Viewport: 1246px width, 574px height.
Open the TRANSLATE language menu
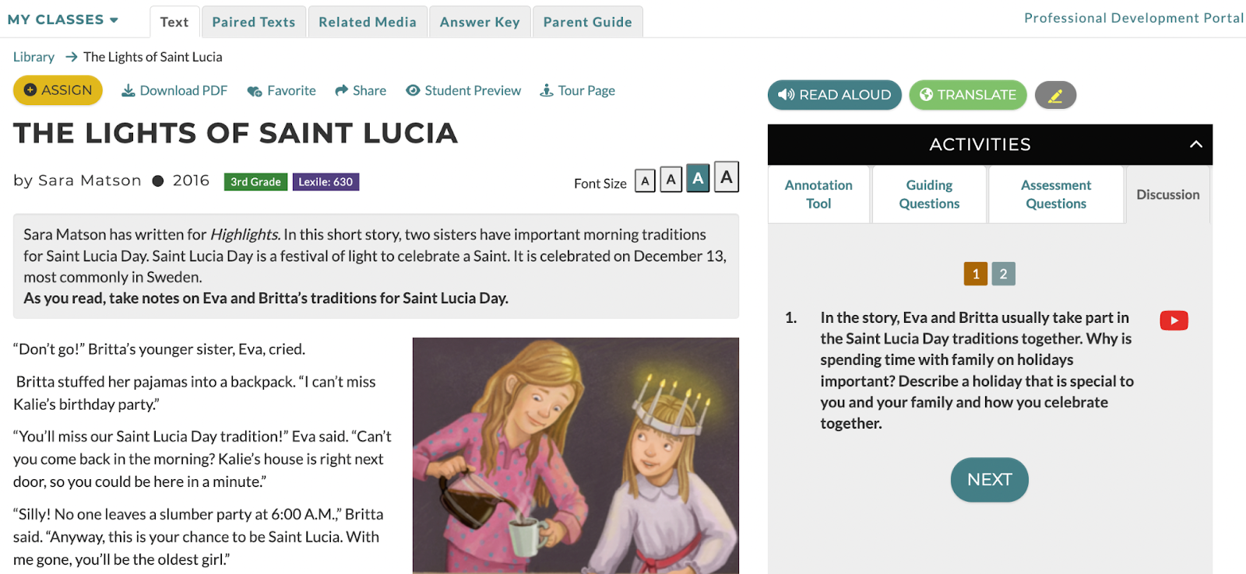[x=968, y=95]
